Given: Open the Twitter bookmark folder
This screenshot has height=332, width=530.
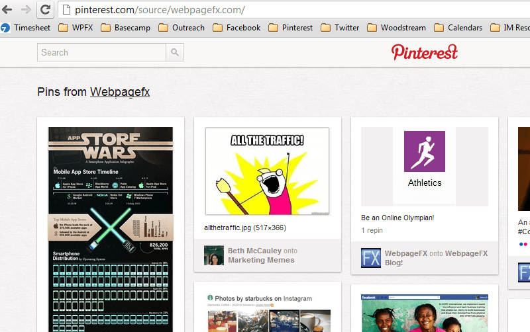Looking at the screenshot, I should click(340, 28).
